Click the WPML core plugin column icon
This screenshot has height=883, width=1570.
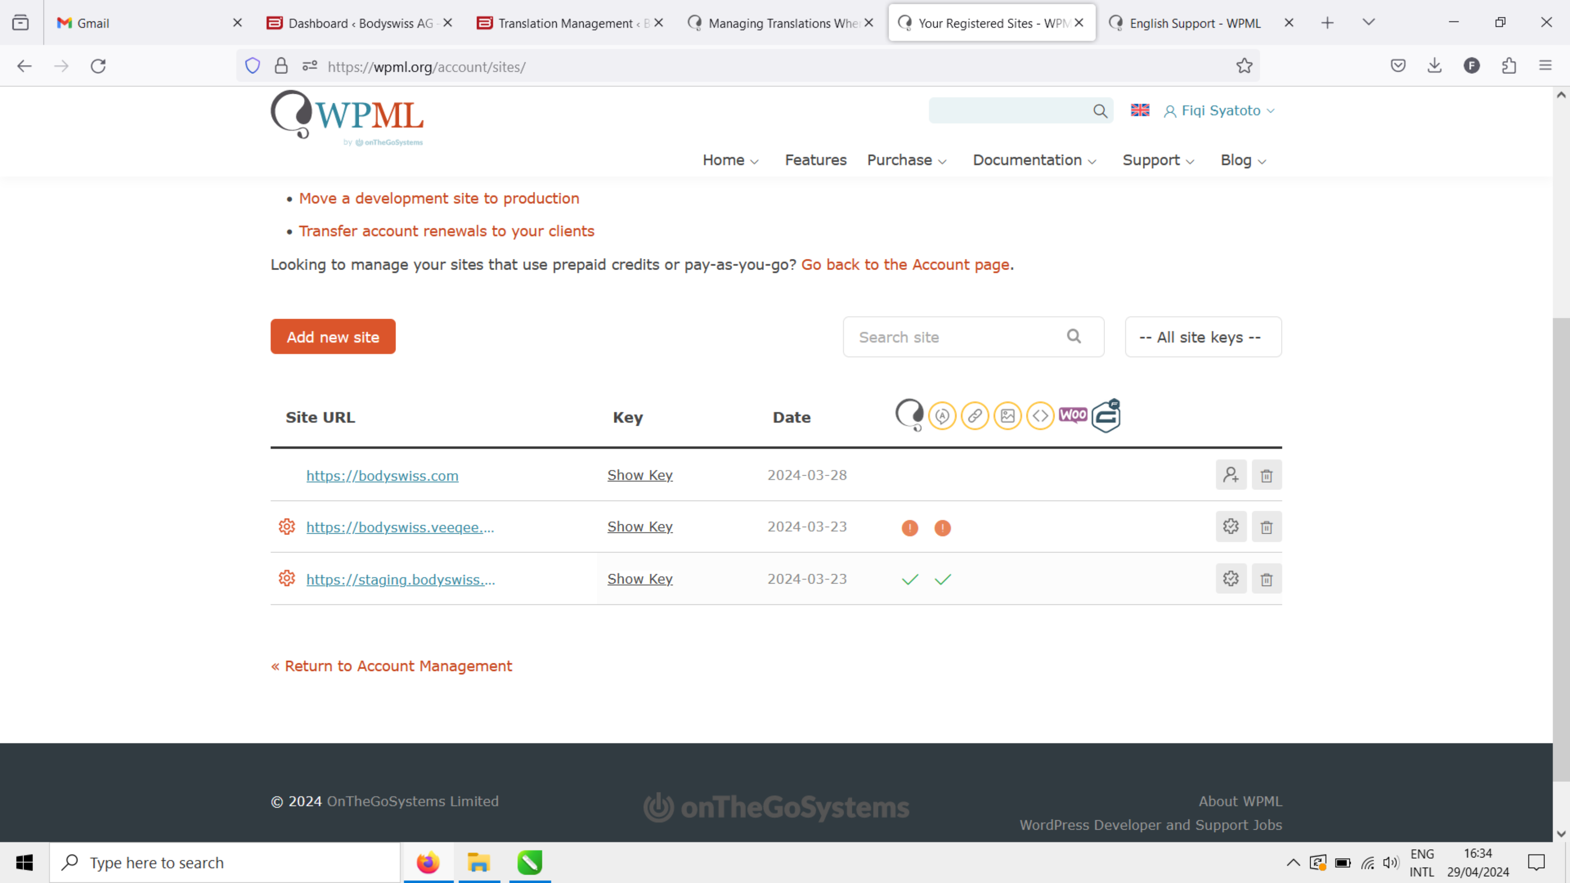pos(909,415)
